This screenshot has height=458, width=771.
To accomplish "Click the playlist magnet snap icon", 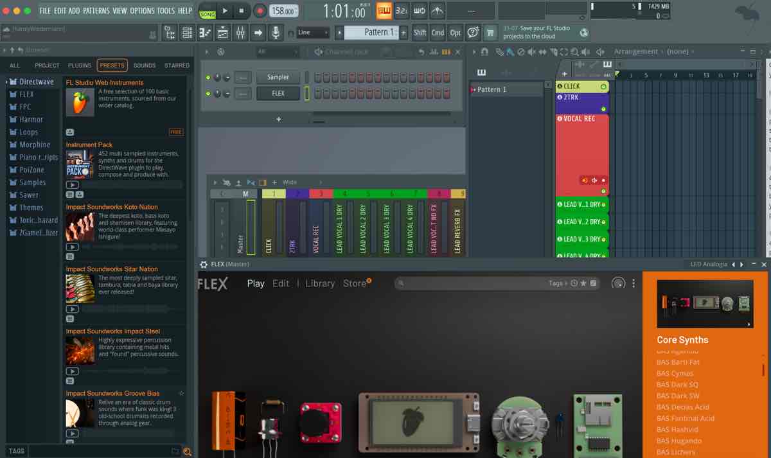I will point(484,52).
